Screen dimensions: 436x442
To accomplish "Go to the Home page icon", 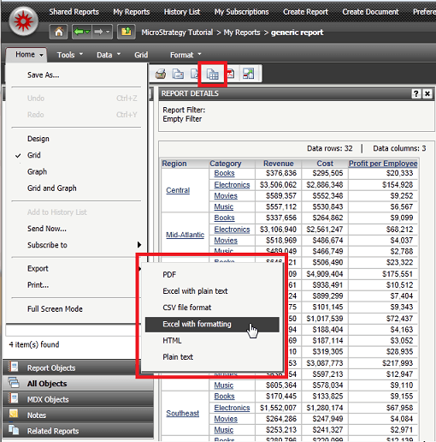I will coord(59,32).
